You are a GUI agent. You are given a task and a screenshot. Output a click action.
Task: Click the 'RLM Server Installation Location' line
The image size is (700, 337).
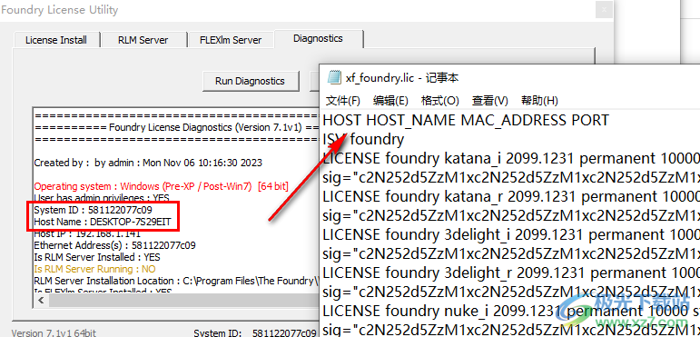point(177,281)
